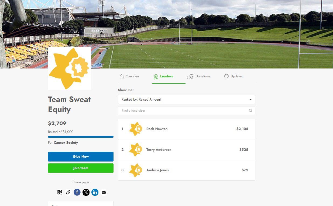Open the Donations tab

tap(199, 76)
